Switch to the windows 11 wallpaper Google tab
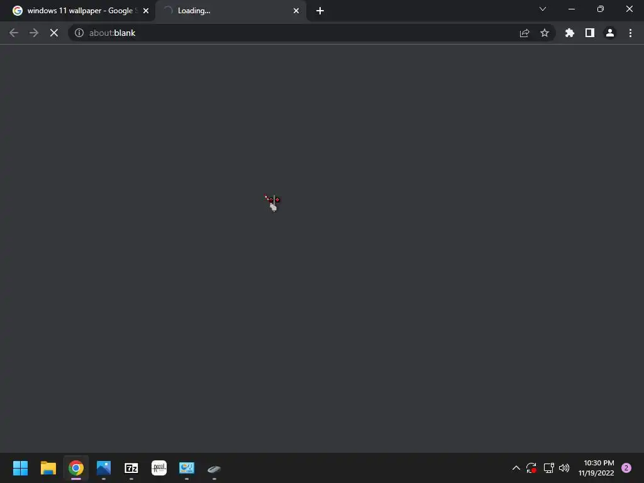This screenshot has width=644, height=483. tap(80, 11)
